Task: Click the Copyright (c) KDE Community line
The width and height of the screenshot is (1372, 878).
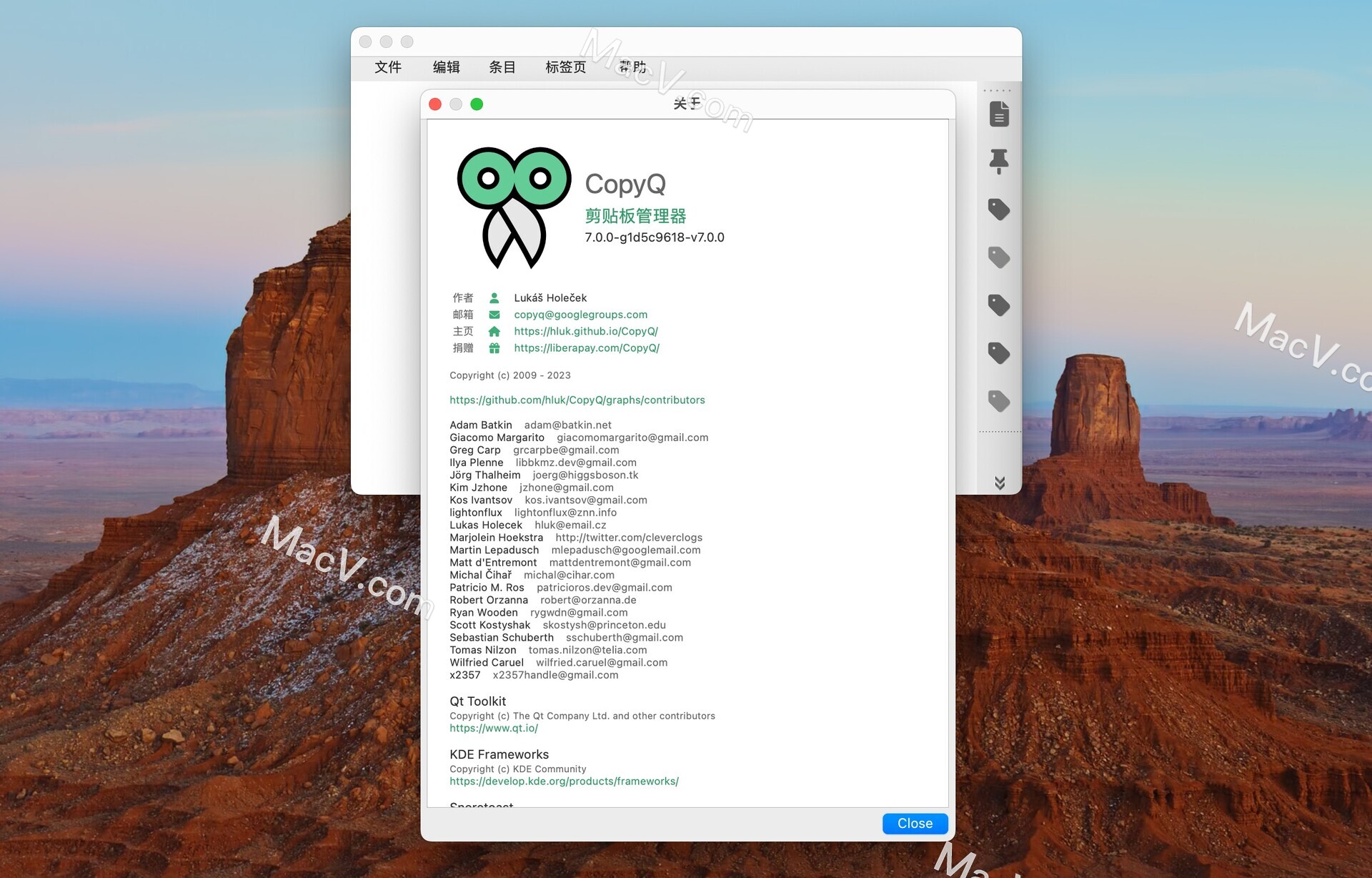Action: click(518, 769)
